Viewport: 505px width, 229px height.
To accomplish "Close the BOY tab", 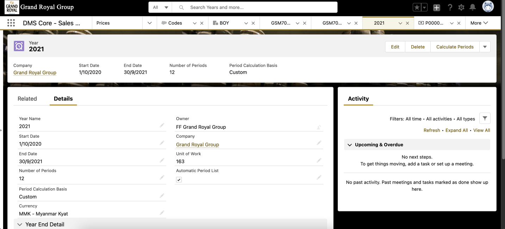I will [x=253, y=23].
